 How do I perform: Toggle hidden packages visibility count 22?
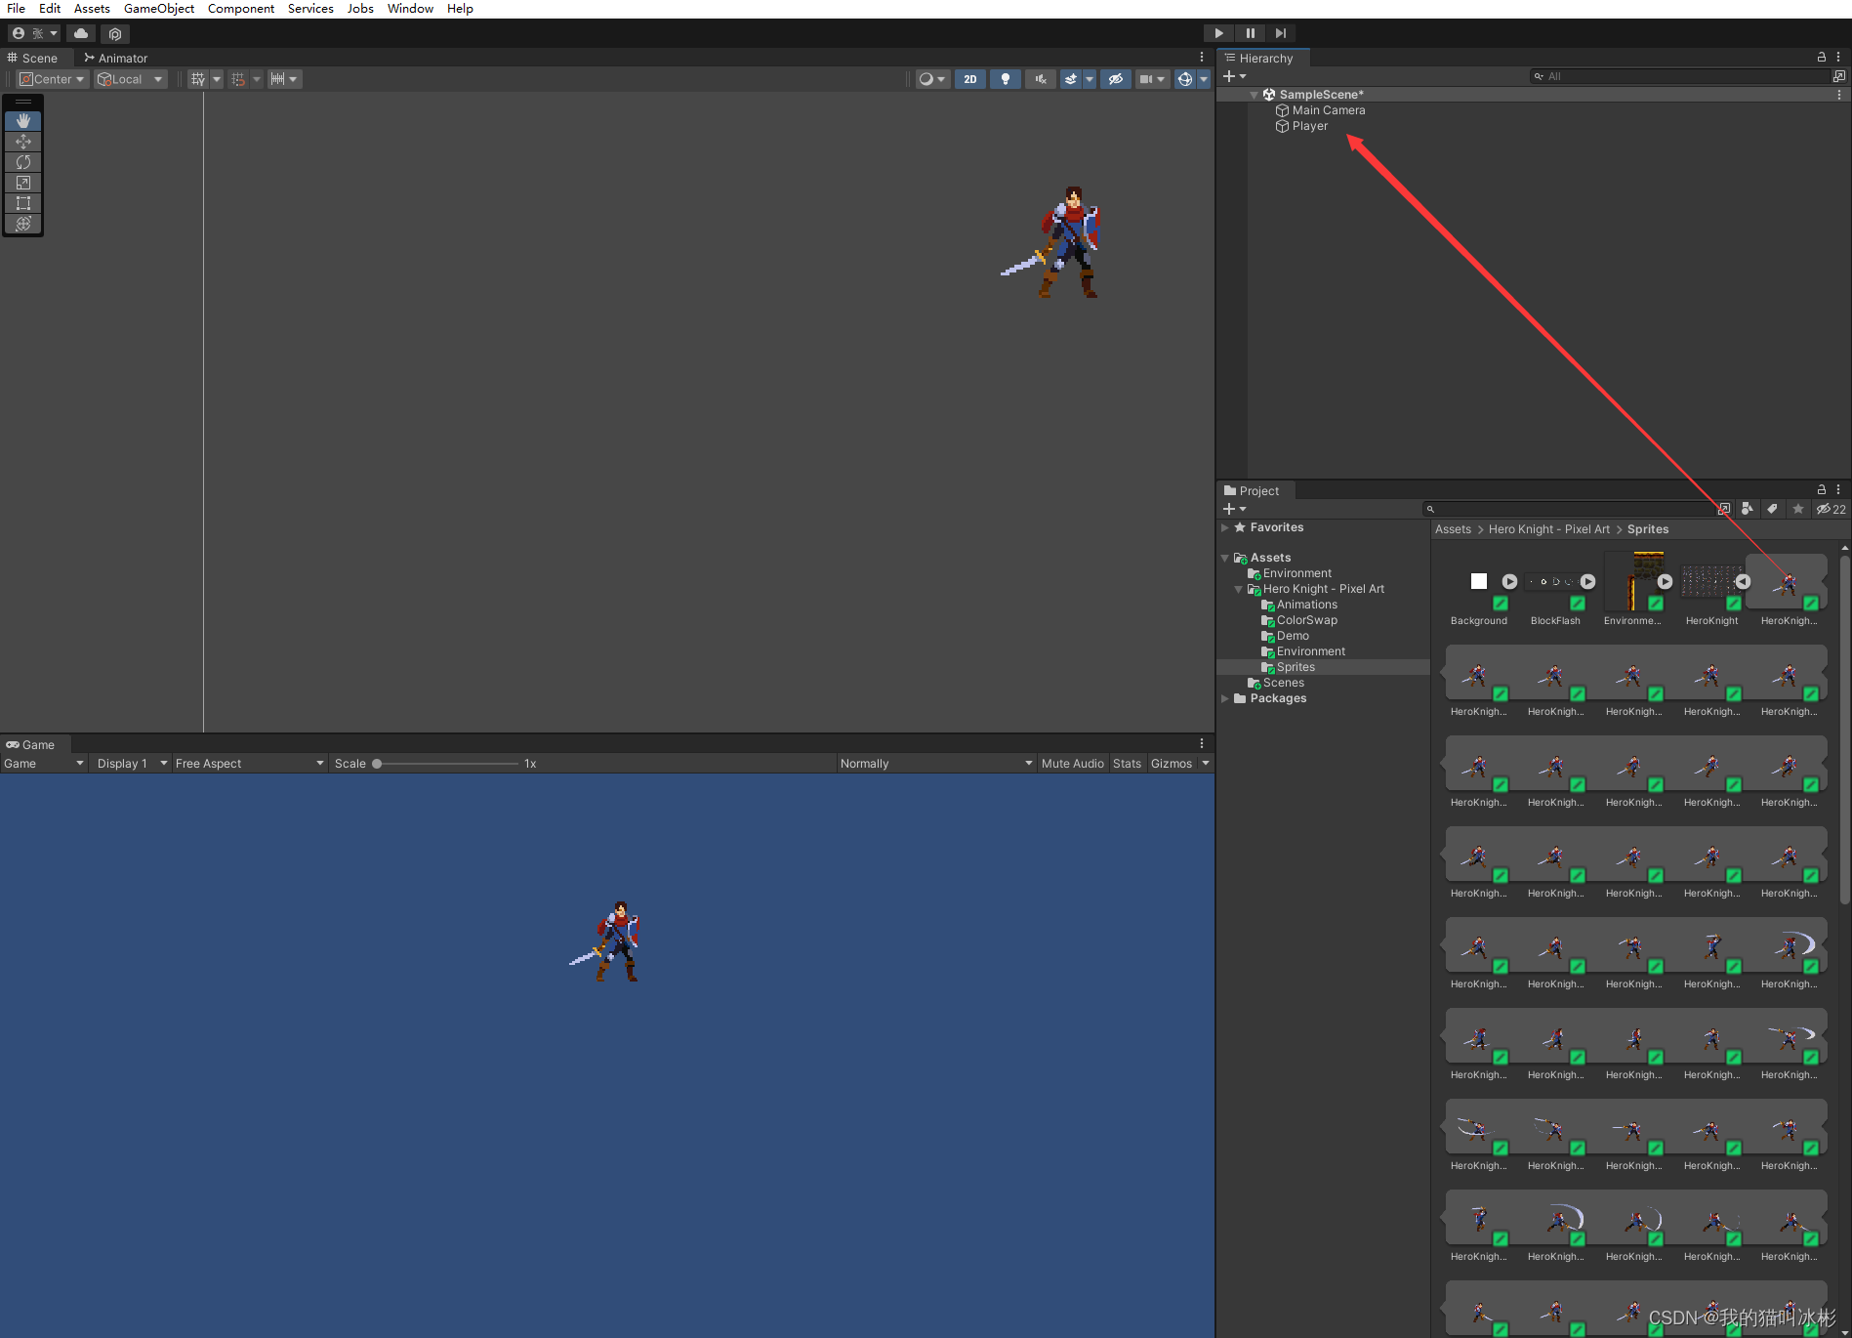(1831, 509)
